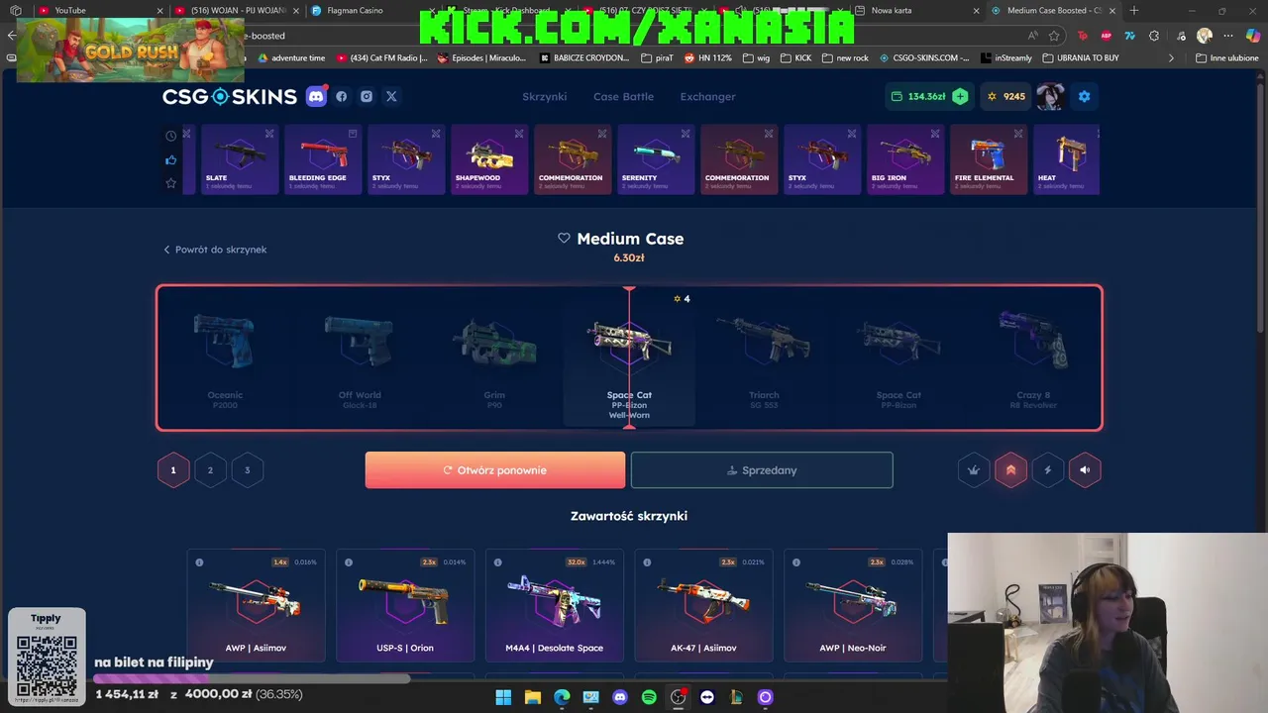Click the green plus deposit icon
This screenshot has width=1268, height=713.
(960, 96)
